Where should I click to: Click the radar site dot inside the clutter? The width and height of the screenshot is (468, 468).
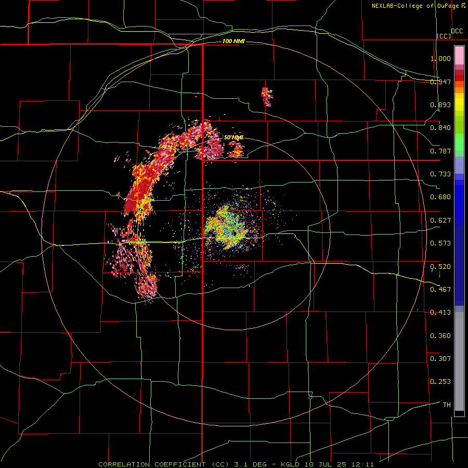[x=235, y=233]
